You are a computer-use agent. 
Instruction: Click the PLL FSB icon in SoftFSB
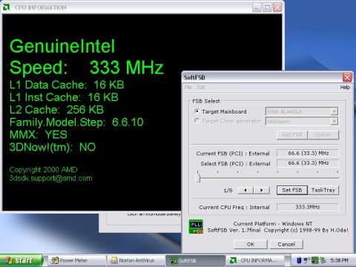[196, 226]
